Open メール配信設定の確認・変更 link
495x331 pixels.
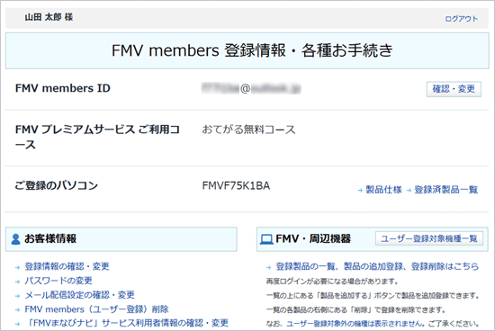coord(79,295)
